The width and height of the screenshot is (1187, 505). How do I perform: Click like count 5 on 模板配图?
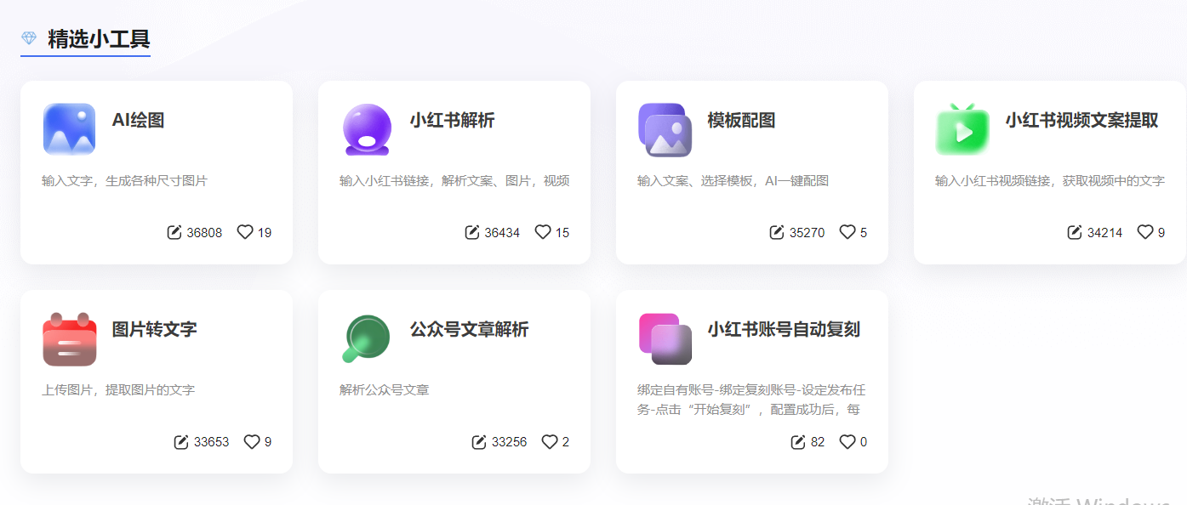(x=864, y=233)
